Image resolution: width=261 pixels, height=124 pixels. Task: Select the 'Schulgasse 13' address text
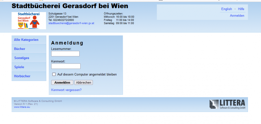click(57, 13)
